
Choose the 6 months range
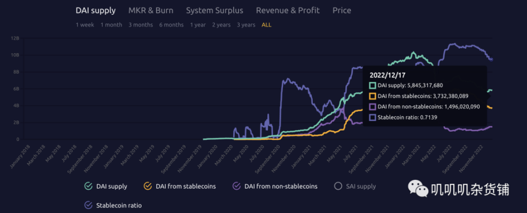(x=171, y=25)
